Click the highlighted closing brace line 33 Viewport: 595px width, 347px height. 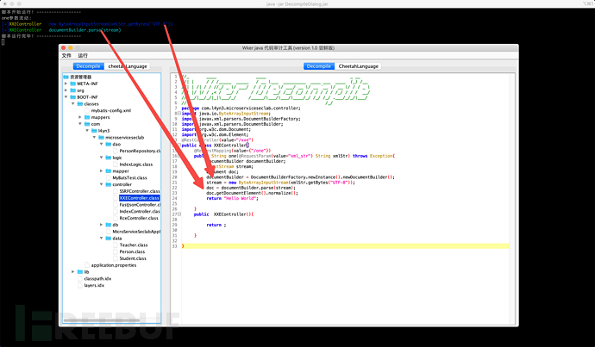[x=345, y=246]
